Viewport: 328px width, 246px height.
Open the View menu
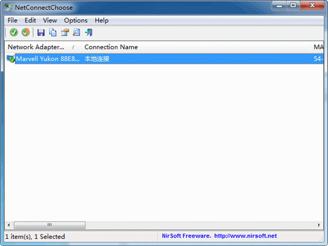(50, 20)
